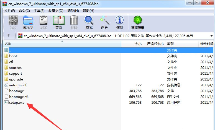Click the '安装信息' type of autorun.inf
Image resolution: width=215 pixels, height=130 pixels.
pos(174,85)
